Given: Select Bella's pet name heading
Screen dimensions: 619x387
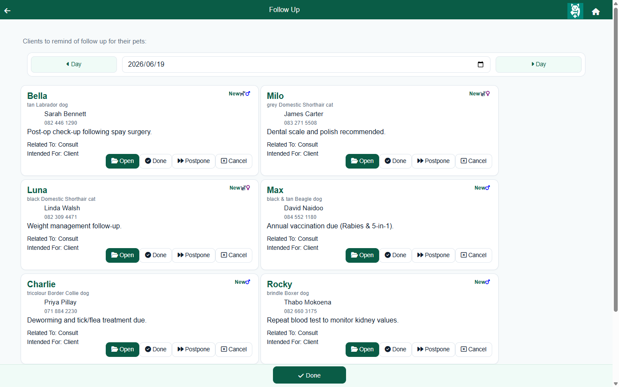Looking at the screenshot, I should [x=37, y=96].
